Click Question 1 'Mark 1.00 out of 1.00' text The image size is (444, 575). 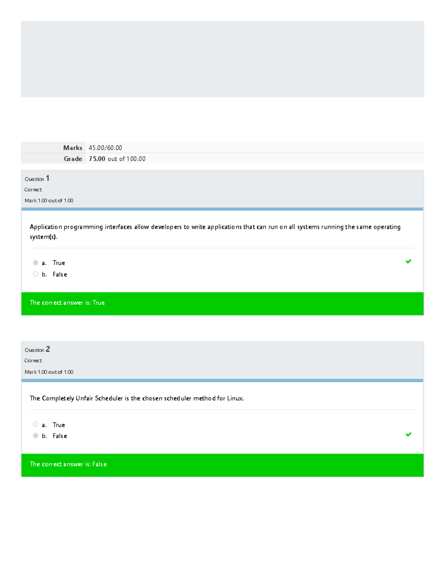tap(49, 201)
